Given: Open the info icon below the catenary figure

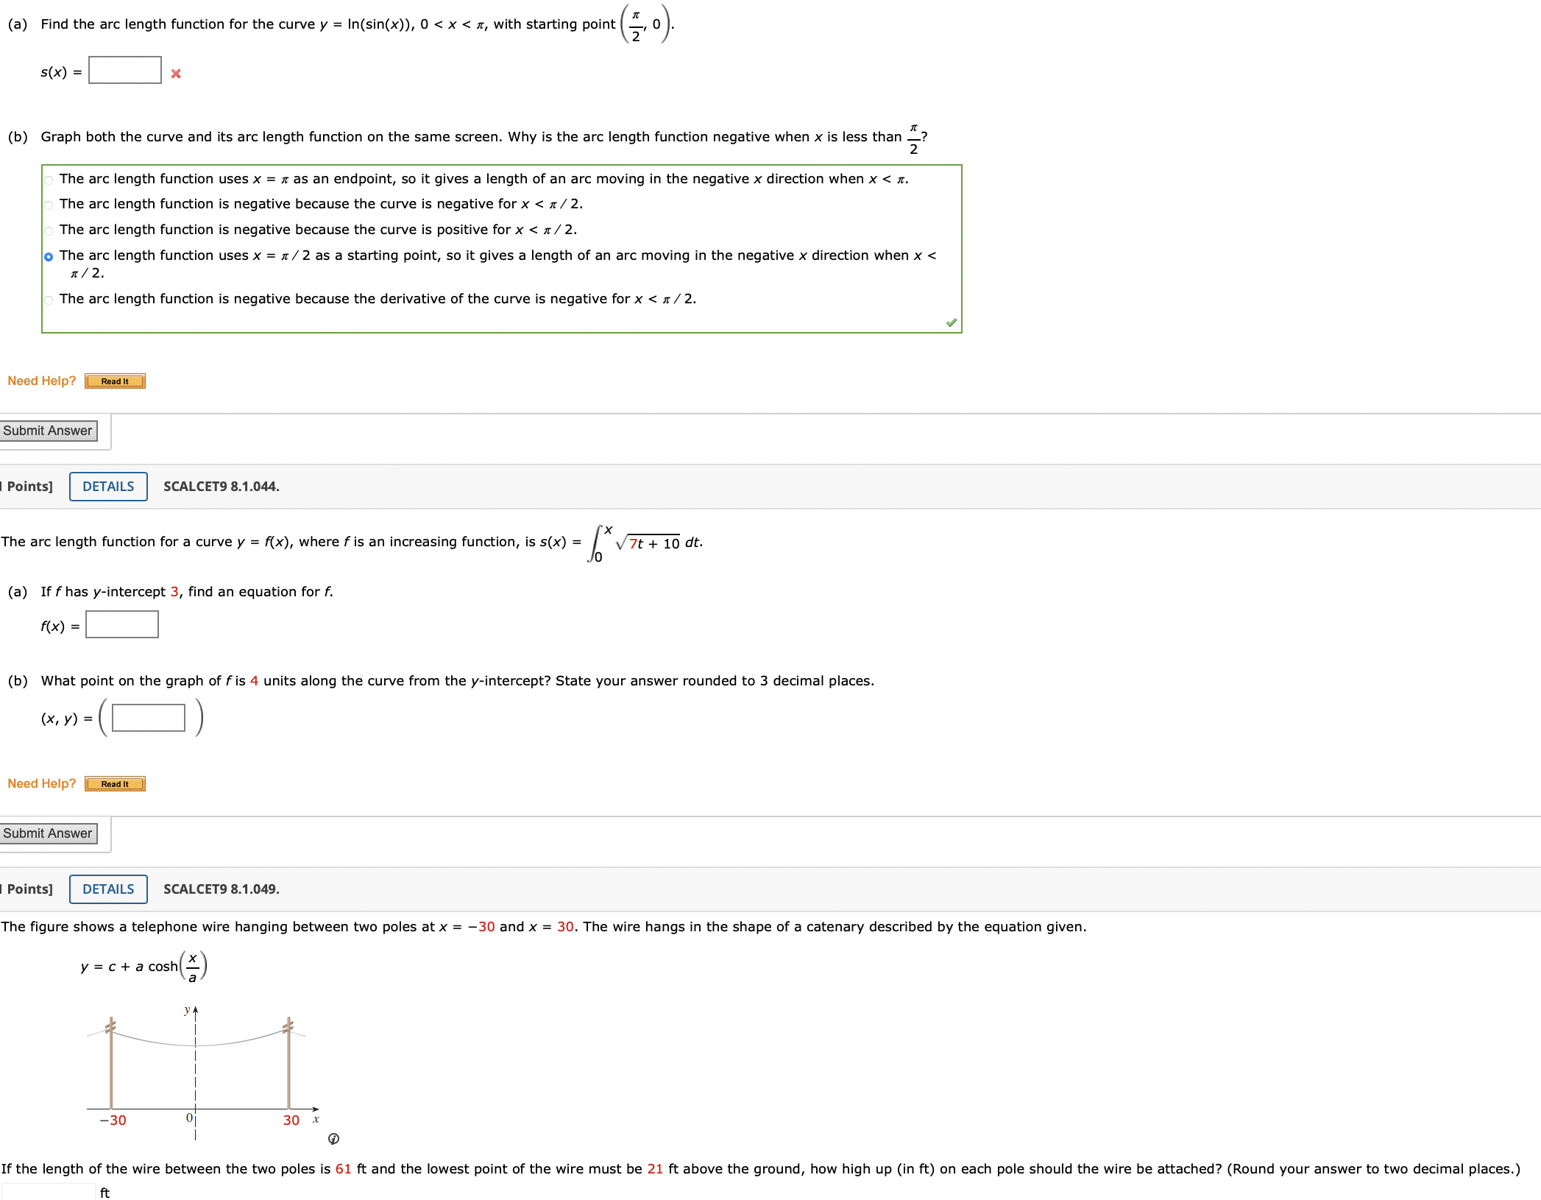Looking at the screenshot, I should [x=333, y=1137].
